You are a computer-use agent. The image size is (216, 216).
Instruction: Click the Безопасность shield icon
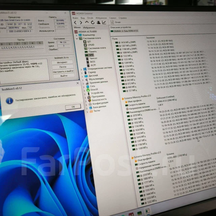tap(89, 101)
